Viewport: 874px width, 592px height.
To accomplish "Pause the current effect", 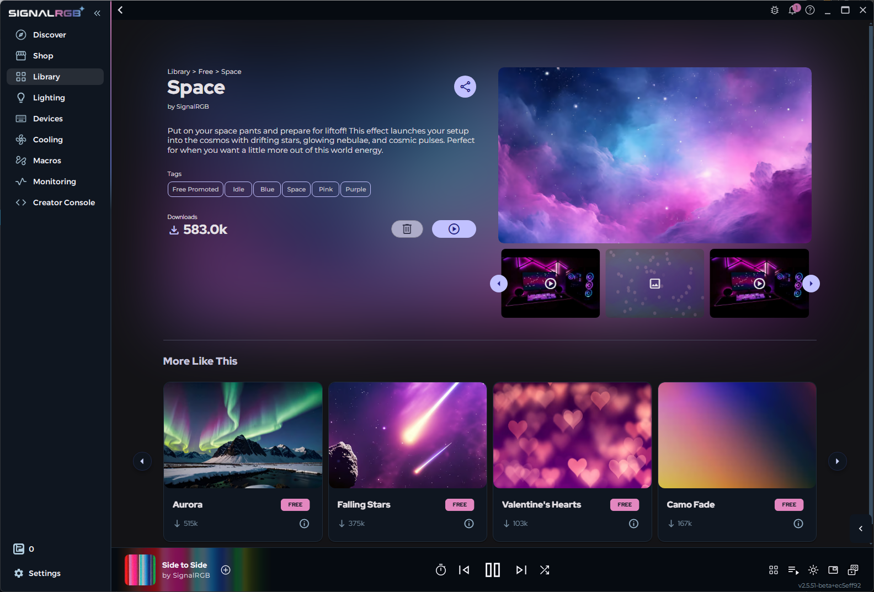I will (493, 570).
